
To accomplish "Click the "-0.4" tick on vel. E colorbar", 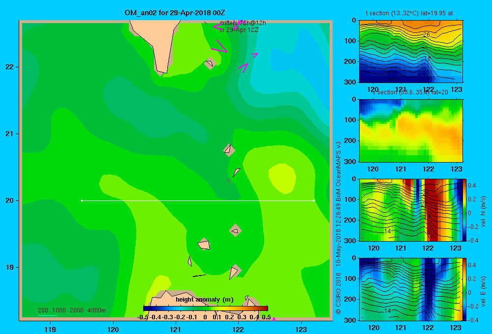I will 472,320.
